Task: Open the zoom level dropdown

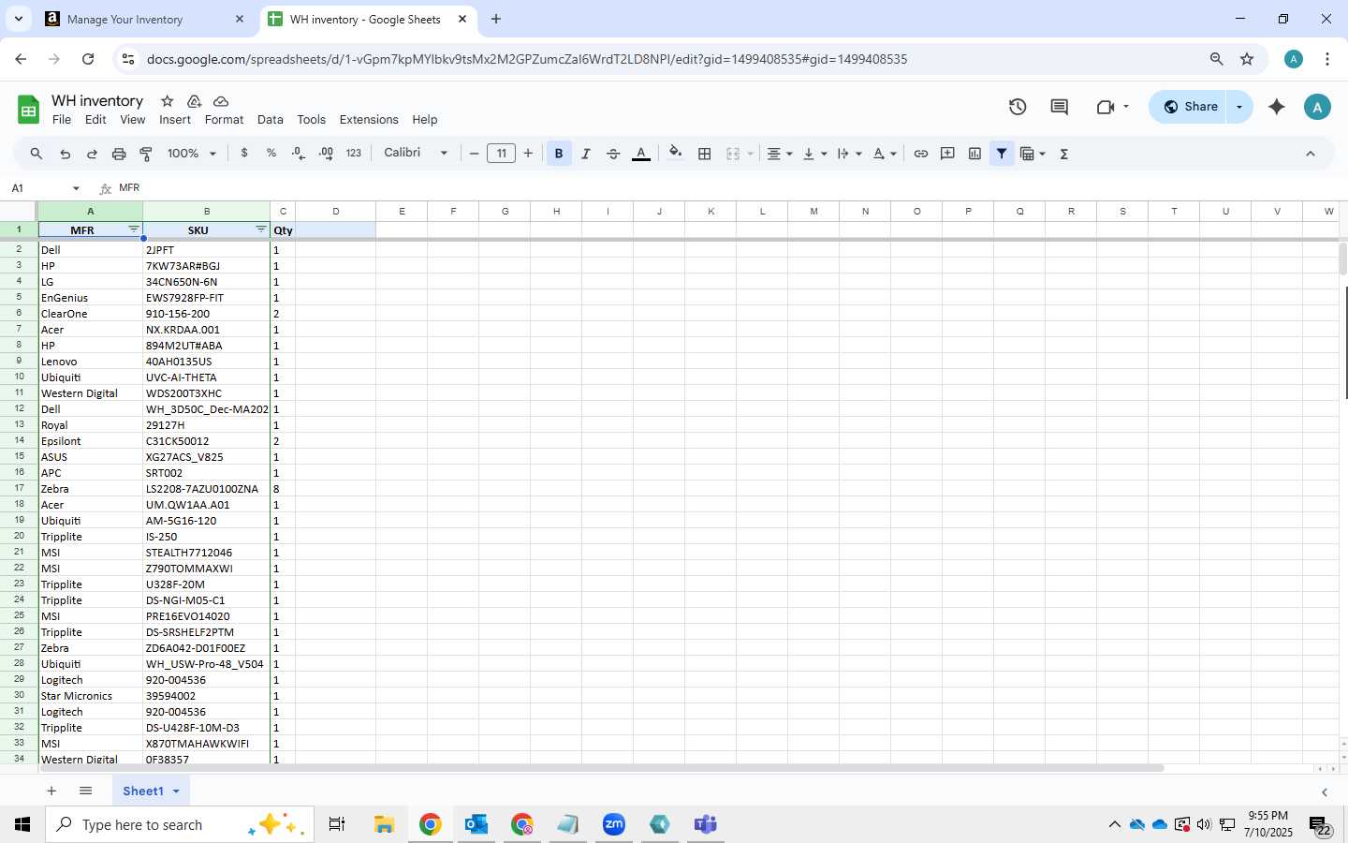Action: 192,154
